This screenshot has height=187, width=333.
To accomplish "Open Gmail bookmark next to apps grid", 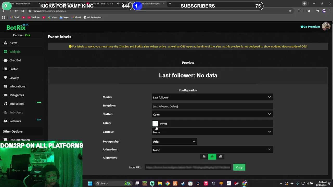I will coord(15,17).
